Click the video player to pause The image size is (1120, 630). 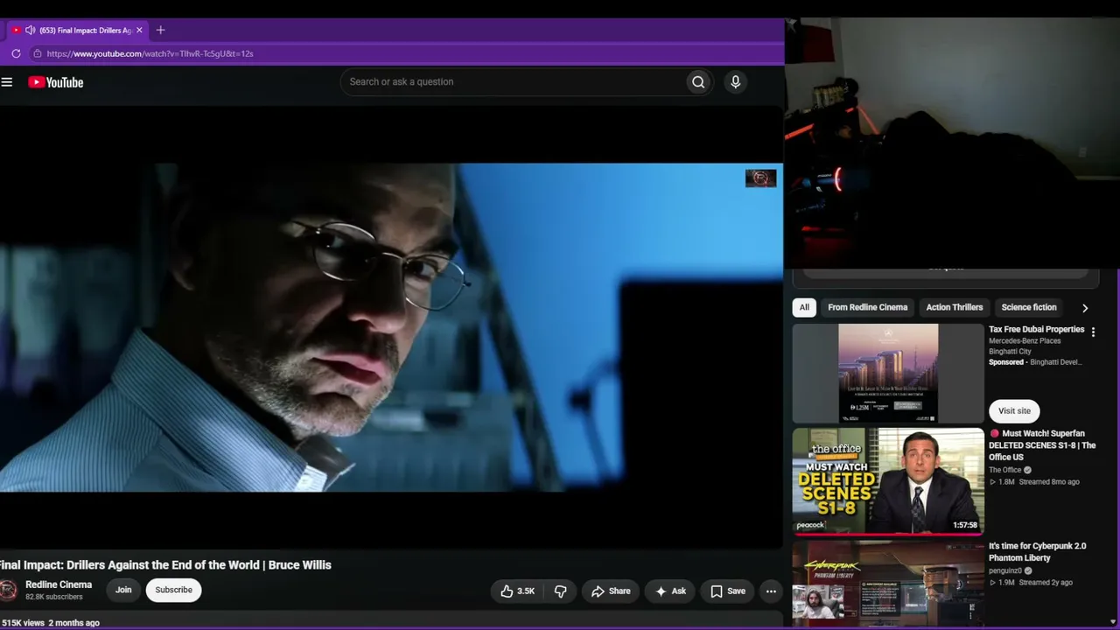click(x=391, y=327)
